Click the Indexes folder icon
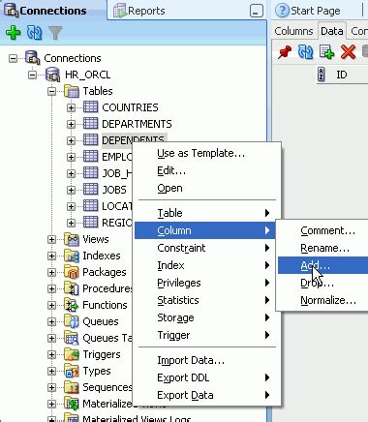Screen dimensions: 368x422 (x=72, y=256)
